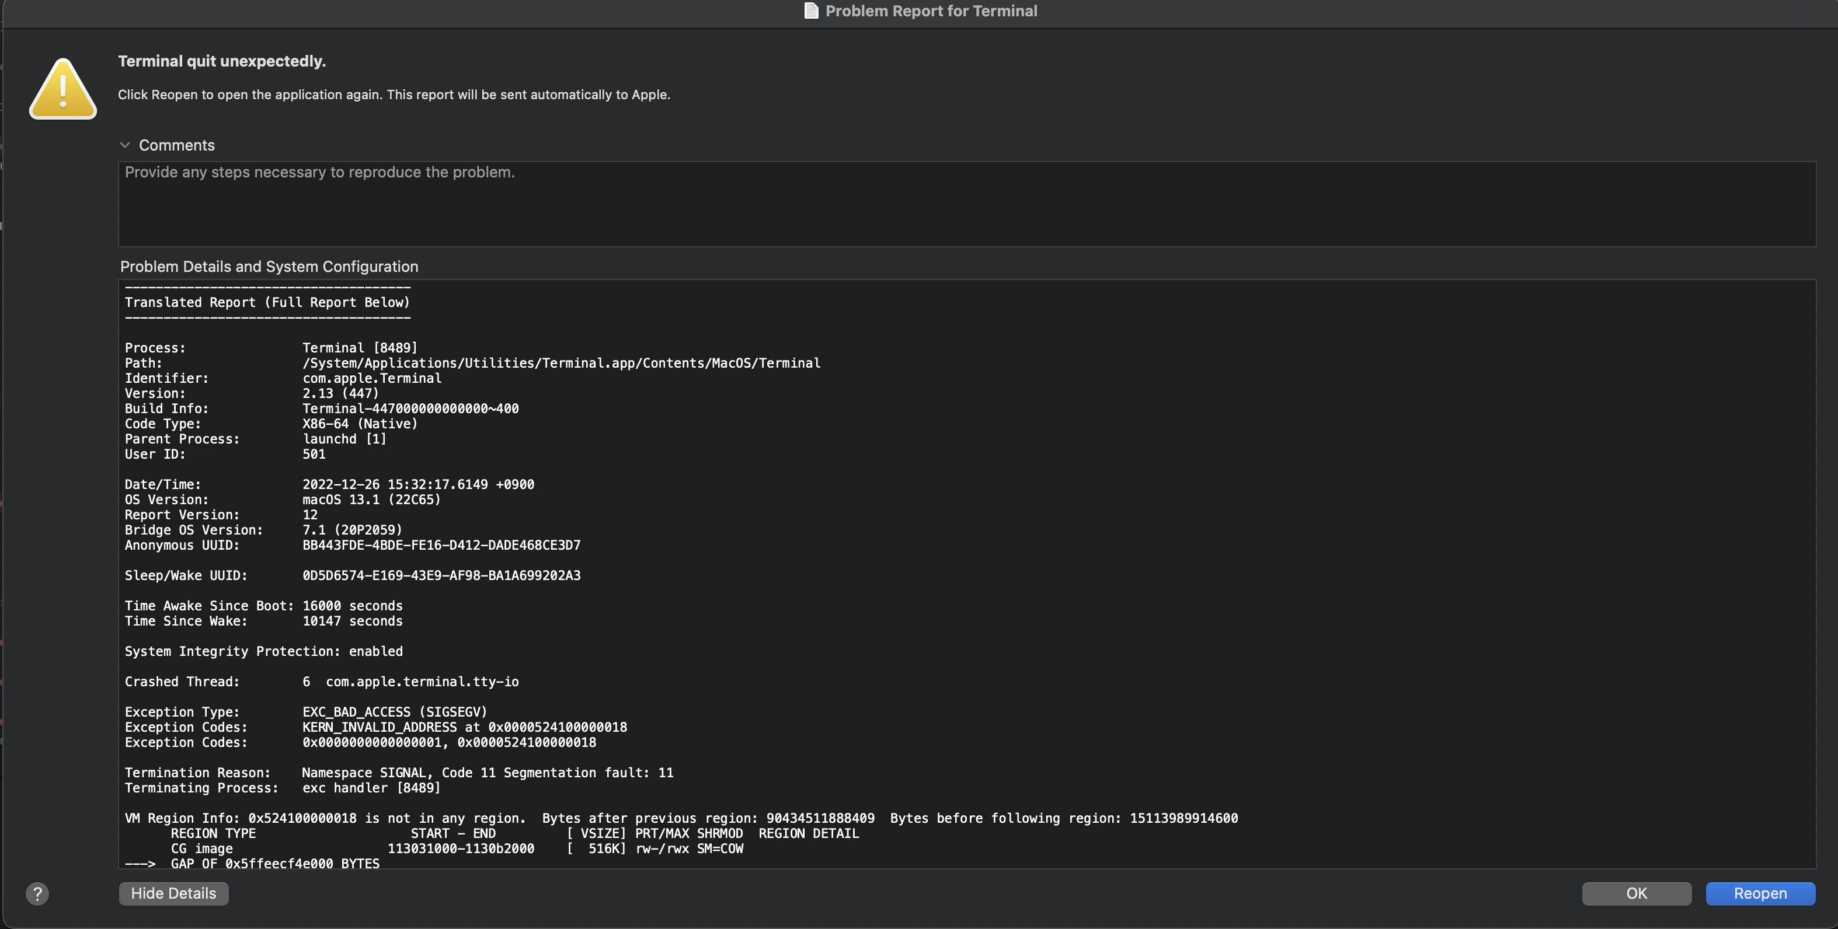Click Reopen to relaunch Terminal
Screen dimensions: 1838x929
click(x=1760, y=893)
